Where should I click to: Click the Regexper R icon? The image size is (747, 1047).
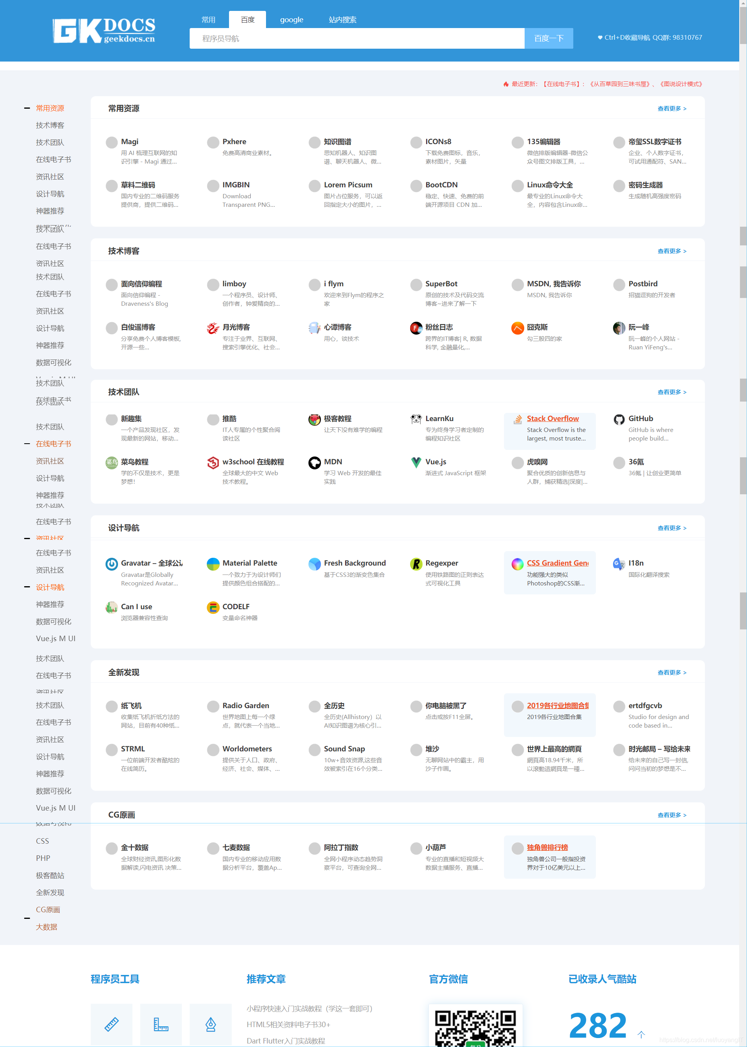pyautogui.click(x=416, y=564)
